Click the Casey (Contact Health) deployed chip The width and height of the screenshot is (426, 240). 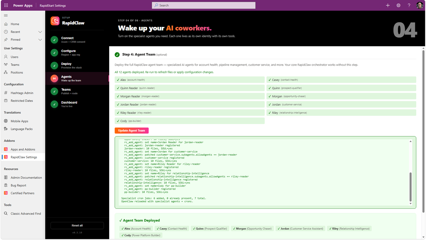[x=172, y=229]
